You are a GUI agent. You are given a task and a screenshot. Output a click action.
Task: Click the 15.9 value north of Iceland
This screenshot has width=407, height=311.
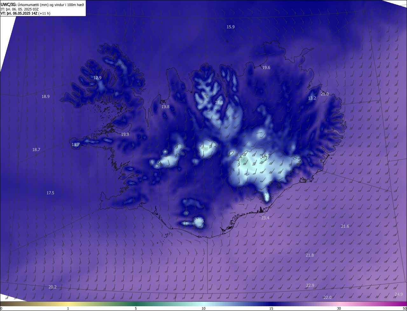click(231, 27)
